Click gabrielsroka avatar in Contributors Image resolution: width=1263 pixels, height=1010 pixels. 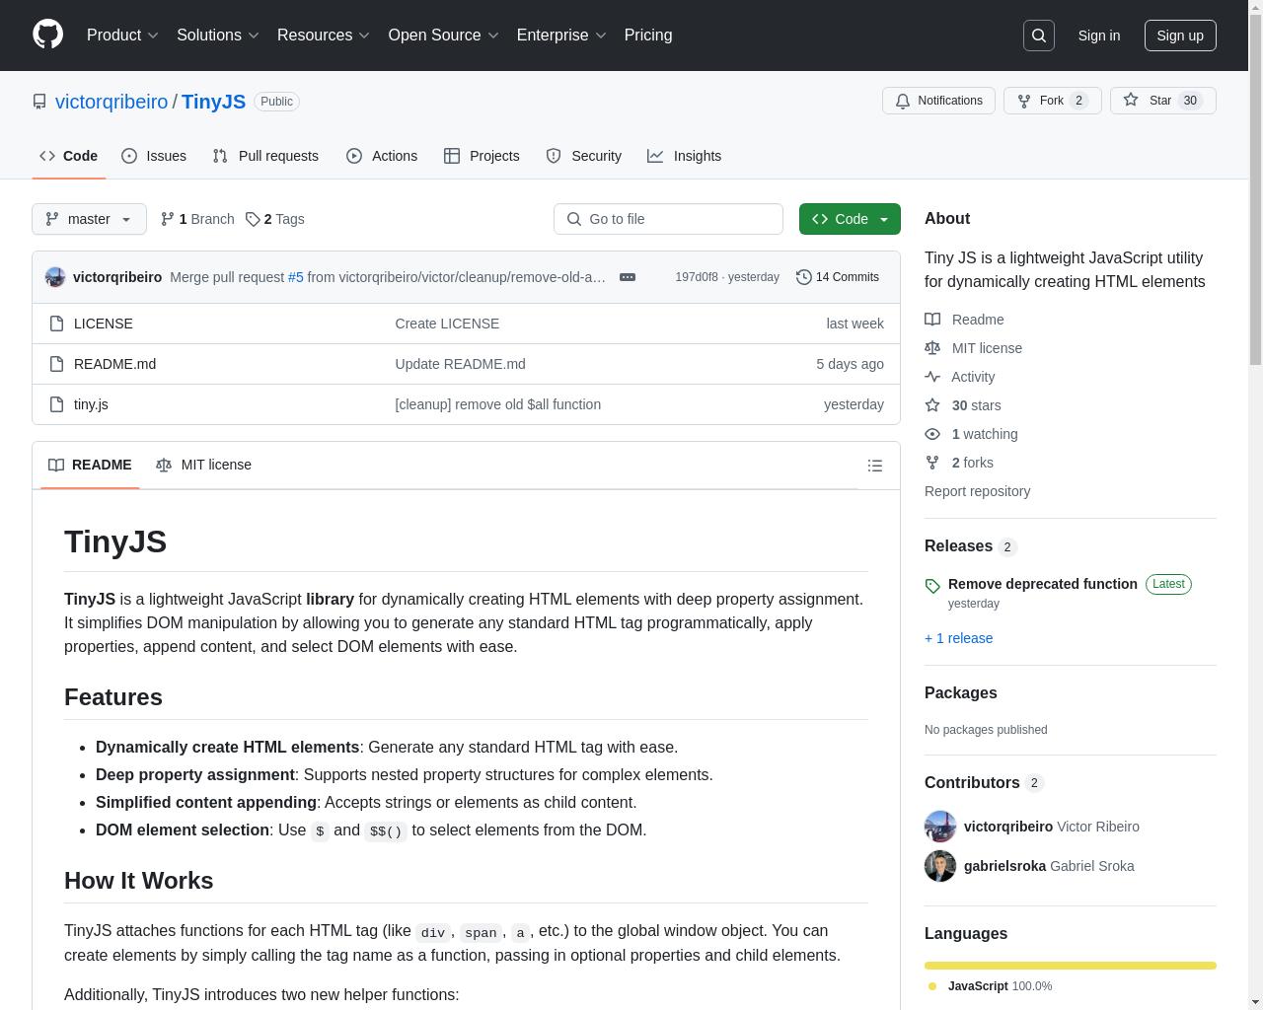(x=940, y=866)
